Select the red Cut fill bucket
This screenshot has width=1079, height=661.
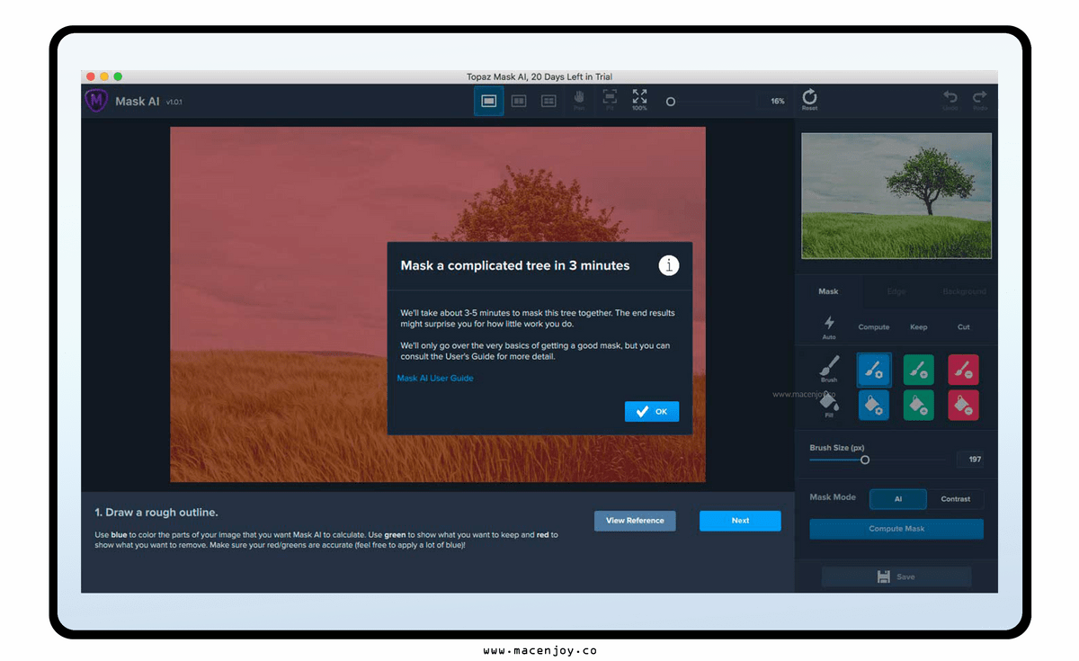[964, 405]
